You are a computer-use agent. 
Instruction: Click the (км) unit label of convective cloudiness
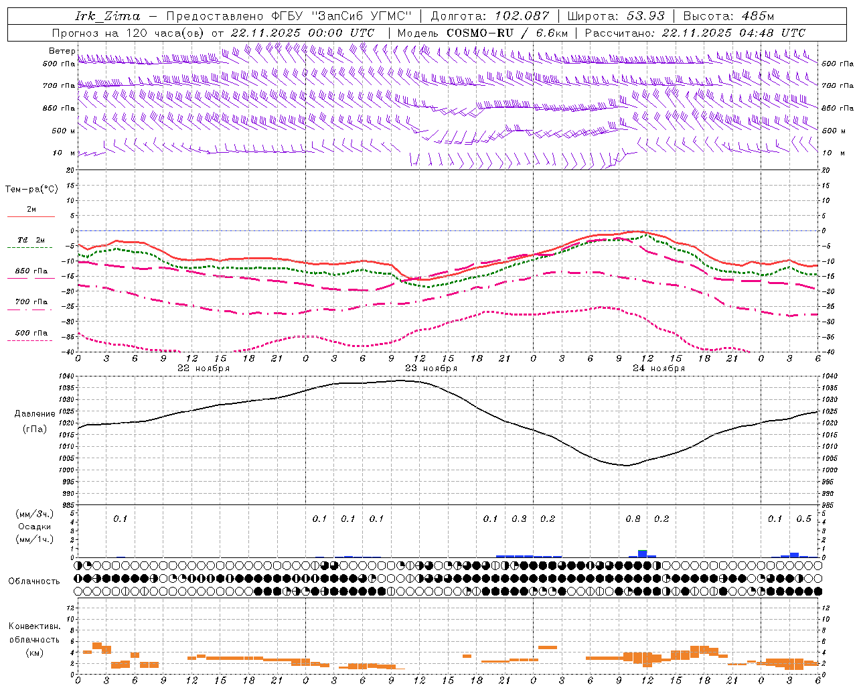pyautogui.click(x=34, y=653)
